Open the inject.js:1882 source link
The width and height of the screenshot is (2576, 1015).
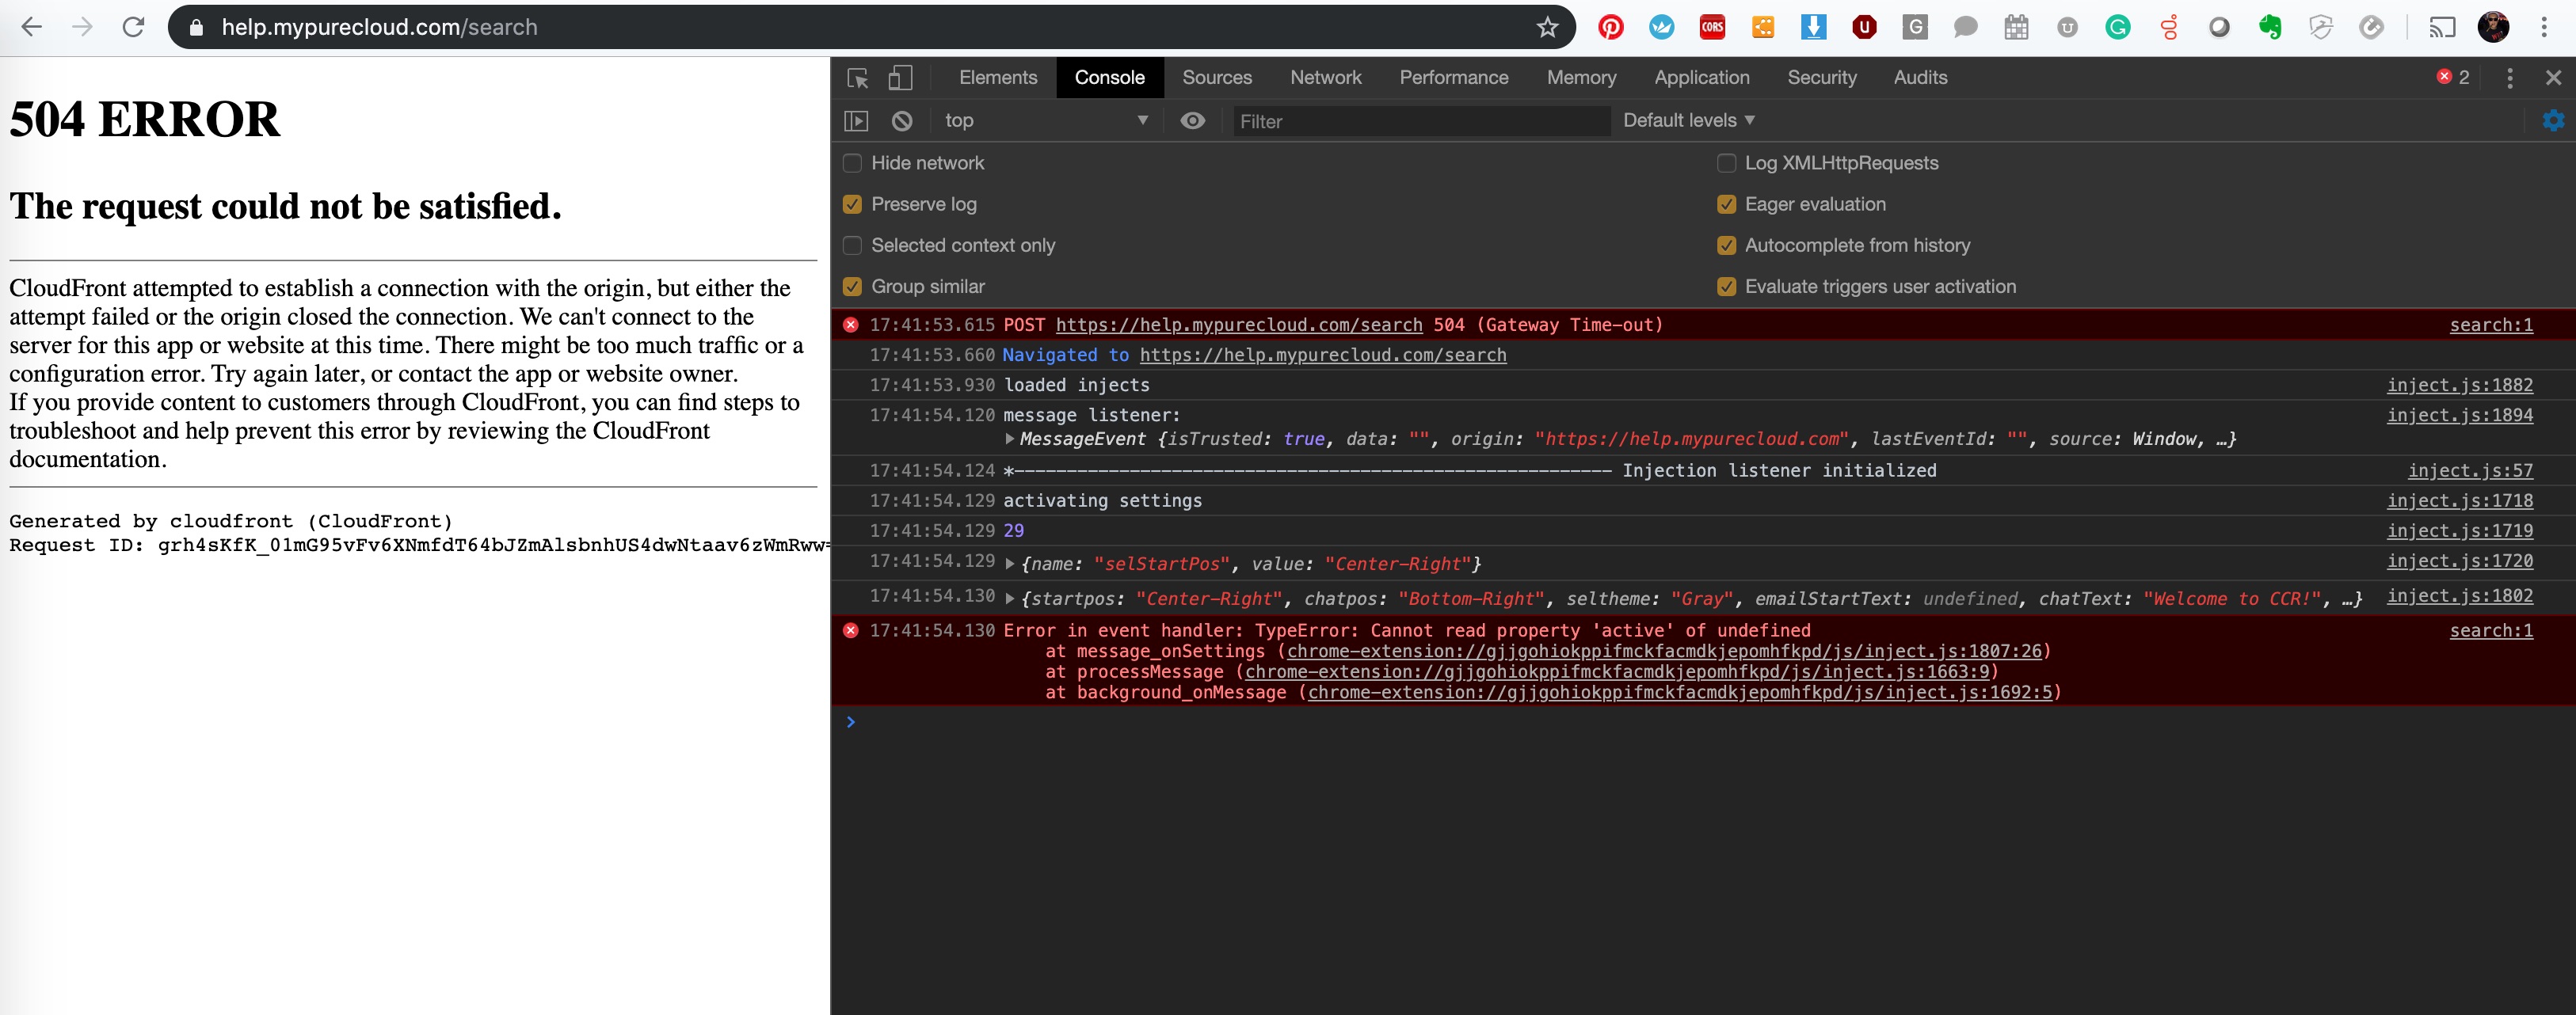click(x=2459, y=386)
